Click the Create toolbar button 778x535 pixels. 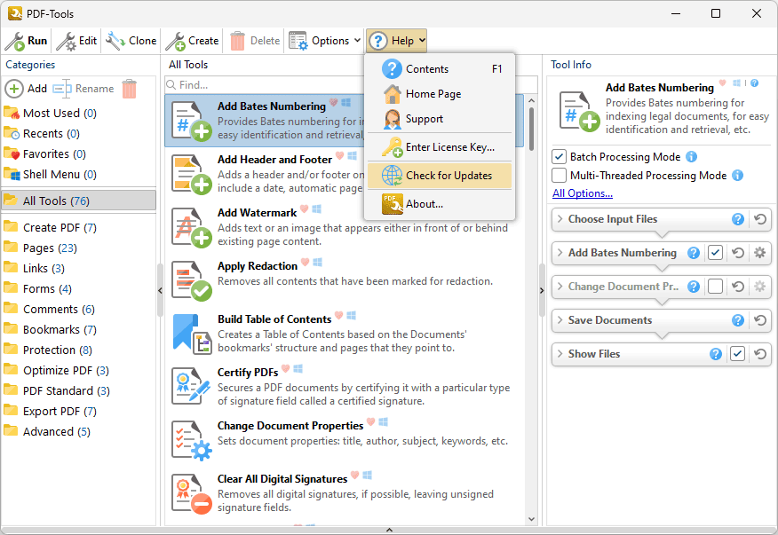pos(193,41)
